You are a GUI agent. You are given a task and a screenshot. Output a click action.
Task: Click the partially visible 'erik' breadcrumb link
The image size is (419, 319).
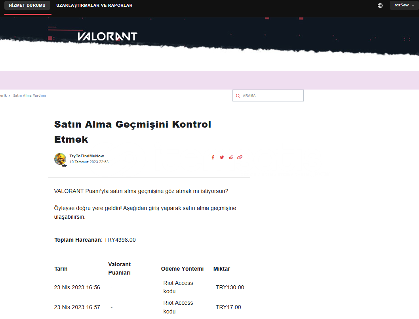[3, 96]
